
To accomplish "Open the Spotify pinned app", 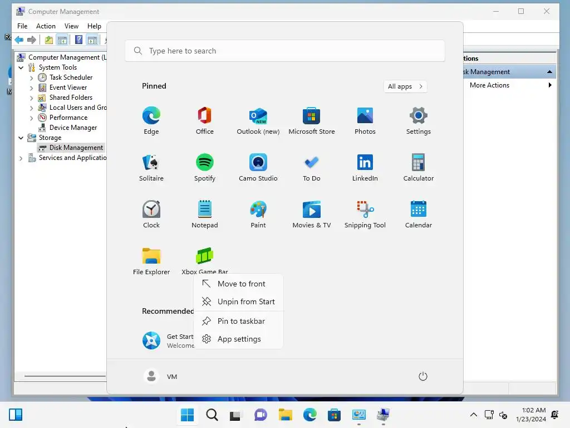I will (x=205, y=168).
